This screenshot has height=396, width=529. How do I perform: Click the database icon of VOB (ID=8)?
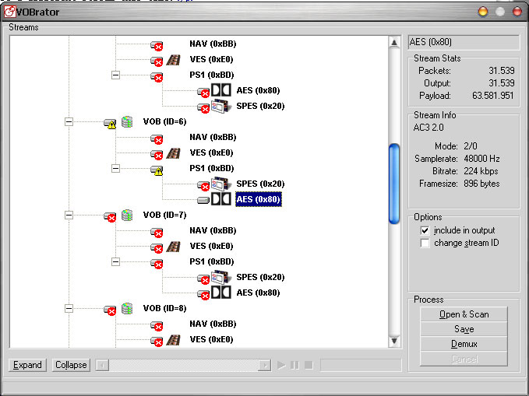pos(127,308)
